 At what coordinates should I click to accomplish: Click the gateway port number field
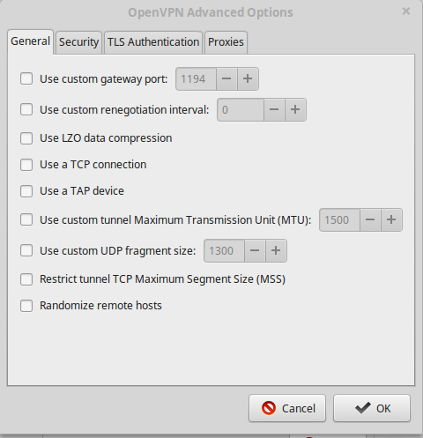point(196,78)
